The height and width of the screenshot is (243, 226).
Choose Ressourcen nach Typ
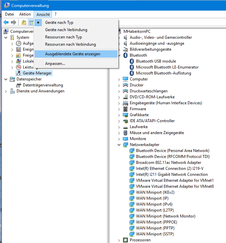coord(76,37)
